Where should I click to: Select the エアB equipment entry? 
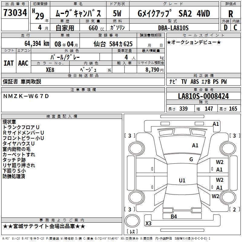[x=206, y=82]
